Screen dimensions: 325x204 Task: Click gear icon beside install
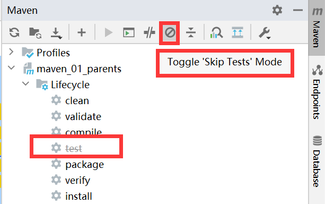coord(56,195)
